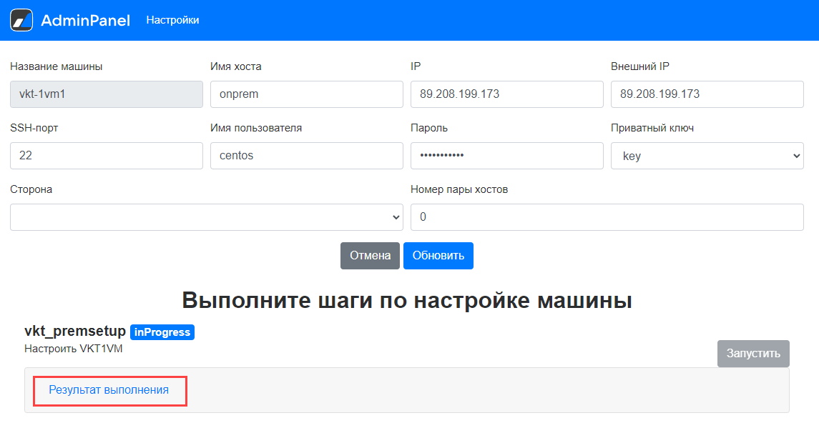The width and height of the screenshot is (819, 438).
Task: Expand the Сторона dropdown list
Action: point(206,217)
